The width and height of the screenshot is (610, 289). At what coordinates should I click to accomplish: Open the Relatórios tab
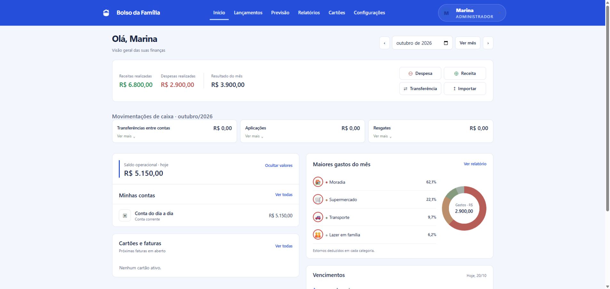(x=309, y=13)
